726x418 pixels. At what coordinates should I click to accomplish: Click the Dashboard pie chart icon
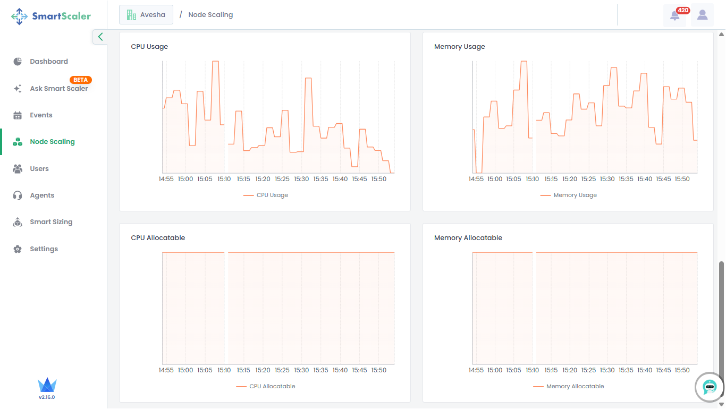(x=18, y=62)
